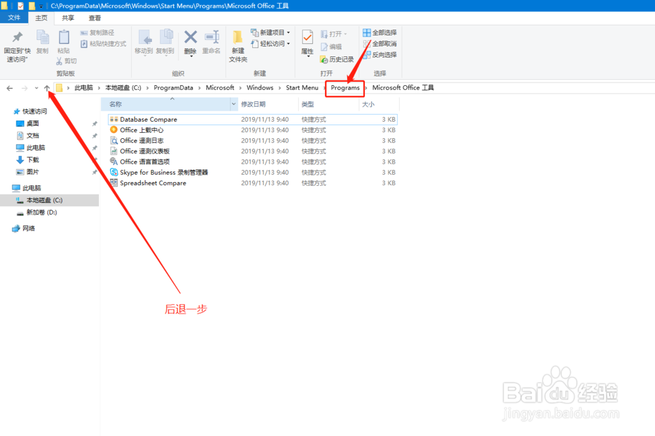Click the Cut (剪切) scissors icon
This screenshot has height=436, width=655.
coord(59,61)
